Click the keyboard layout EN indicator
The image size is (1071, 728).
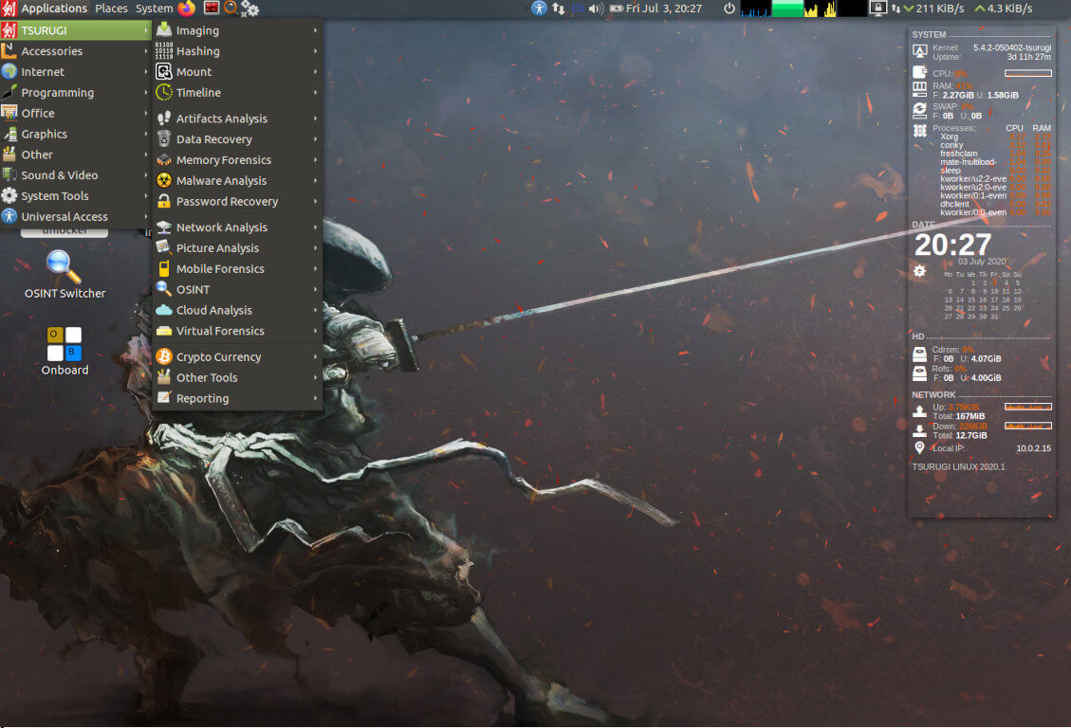[578, 9]
